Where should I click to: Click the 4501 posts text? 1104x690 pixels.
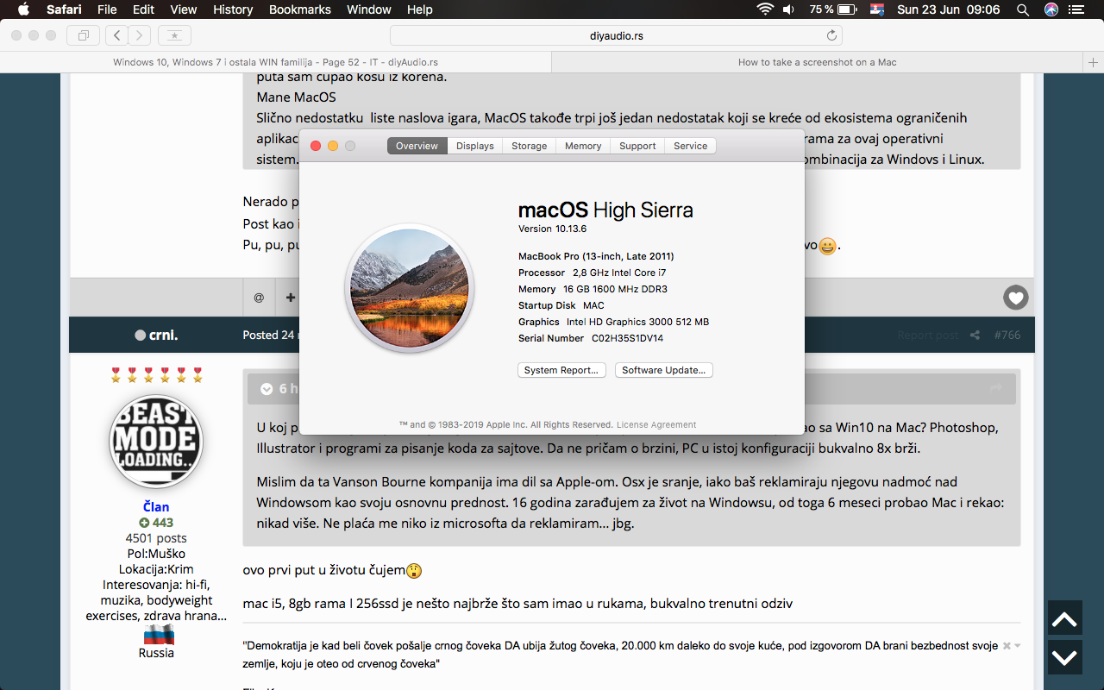pyautogui.click(x=156, y=538)
